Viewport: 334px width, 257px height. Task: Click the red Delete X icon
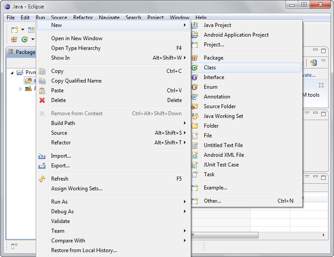(42, 100)
